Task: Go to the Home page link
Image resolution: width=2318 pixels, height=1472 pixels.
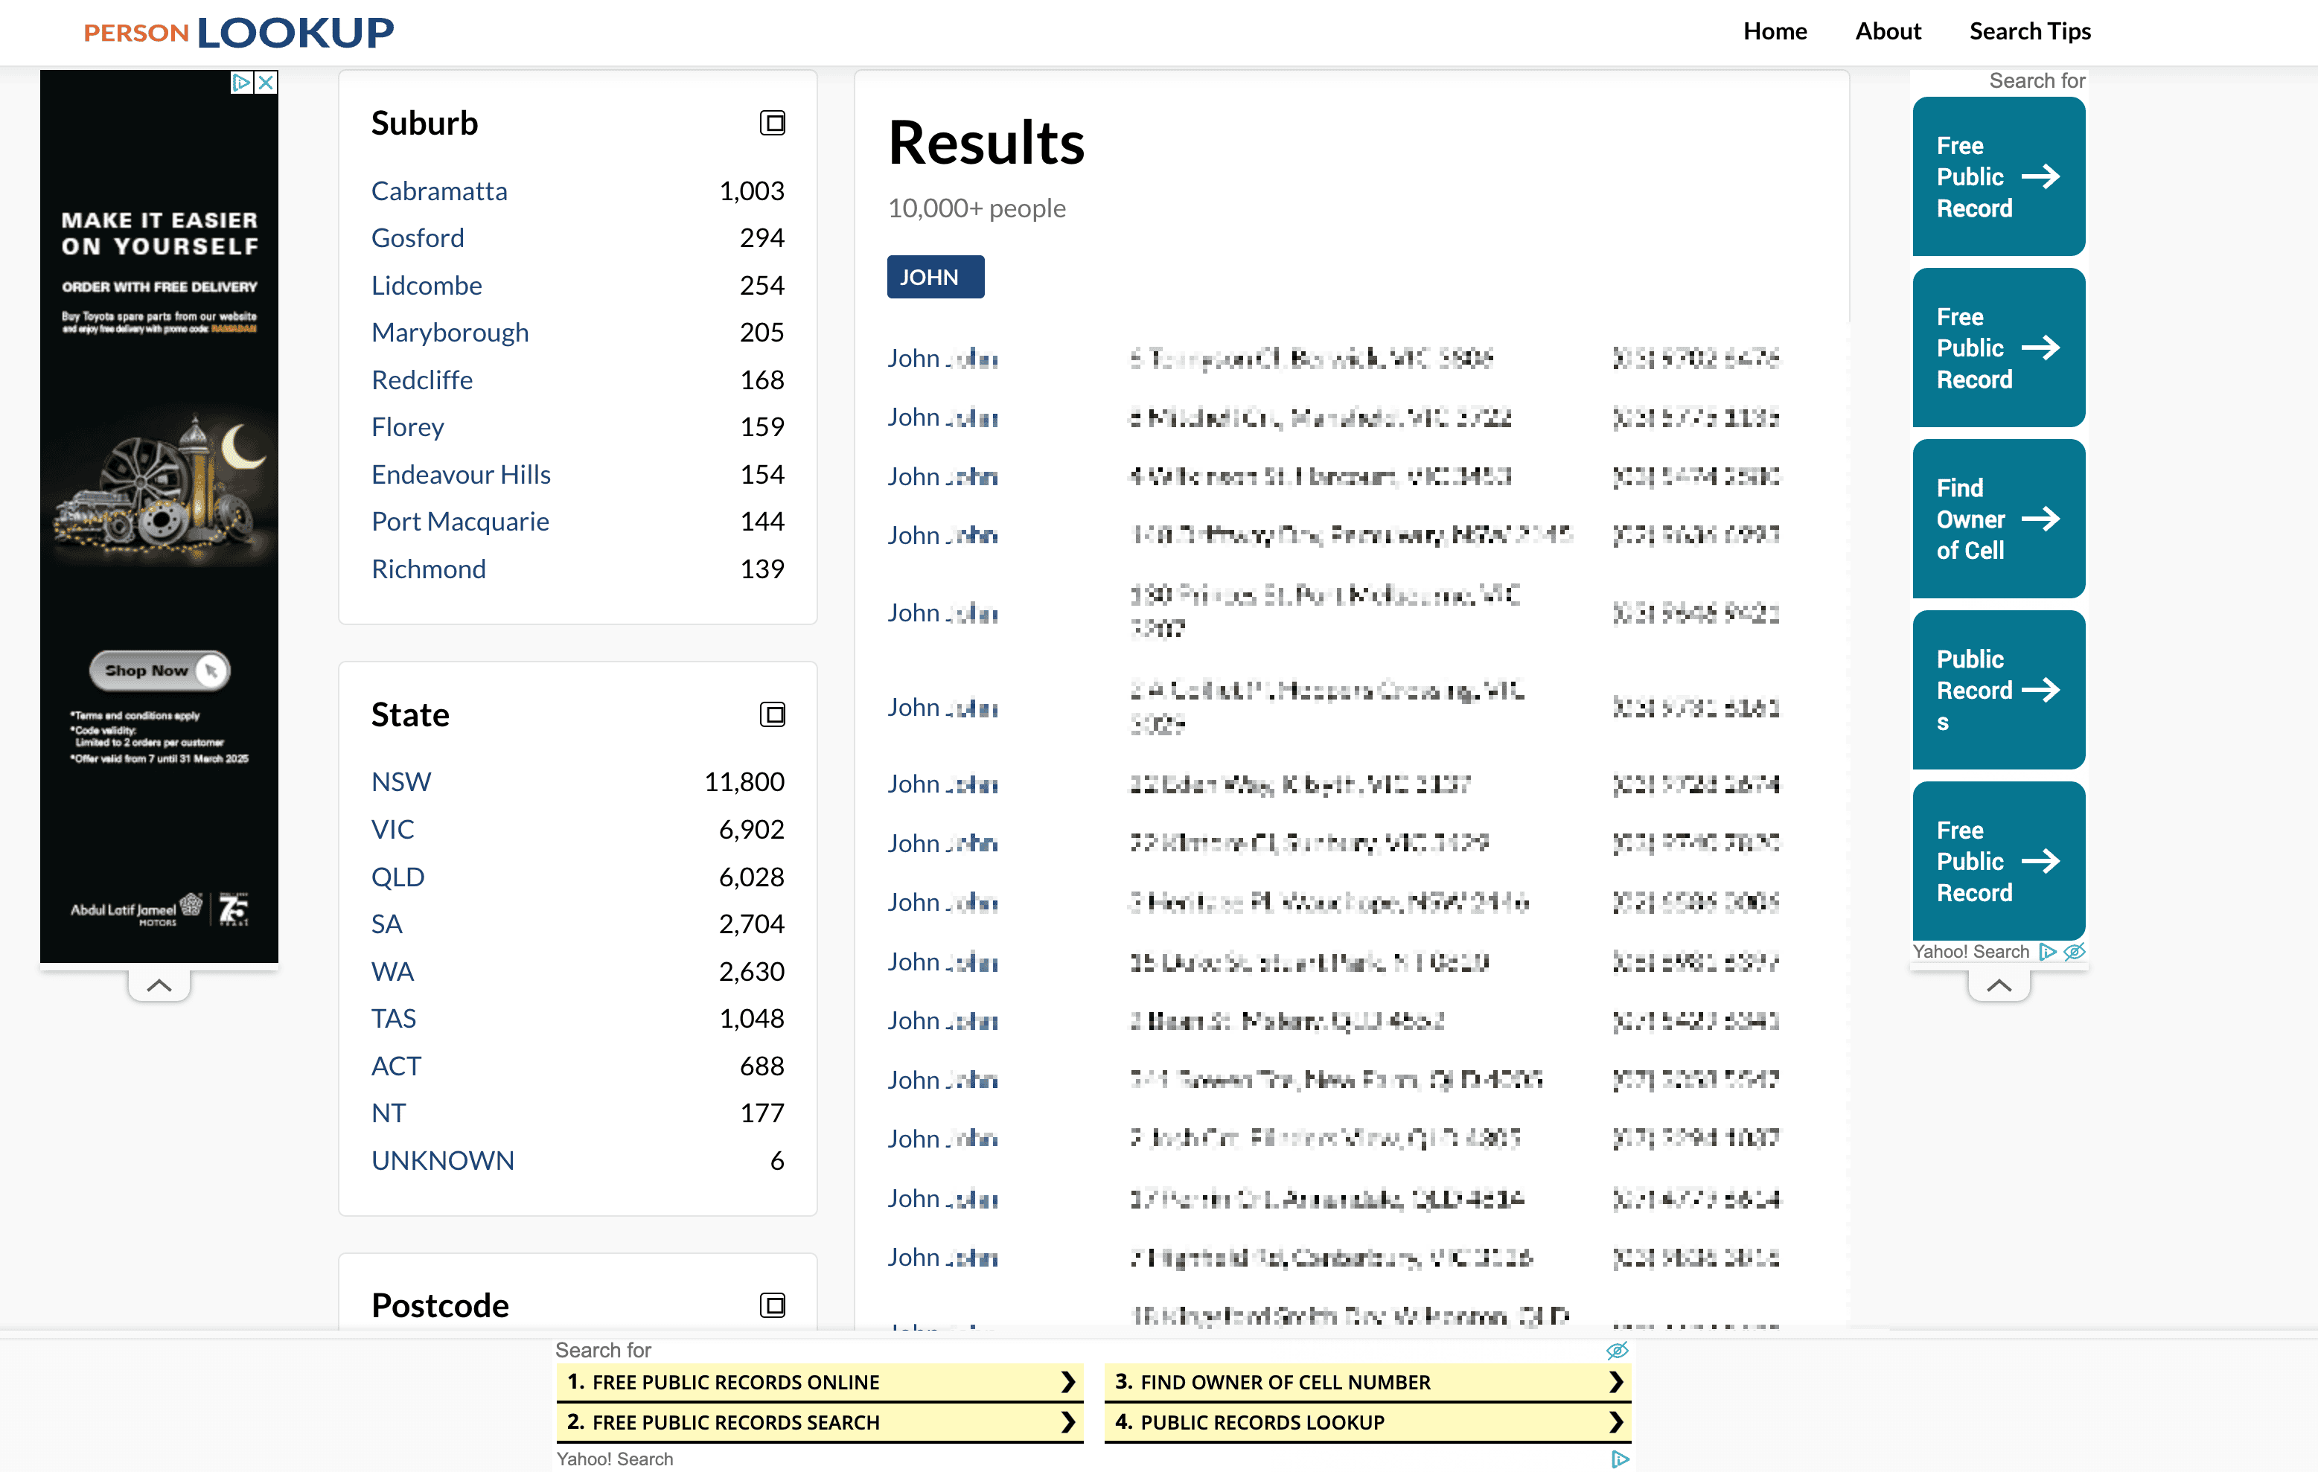Action: pos(1774,31)
